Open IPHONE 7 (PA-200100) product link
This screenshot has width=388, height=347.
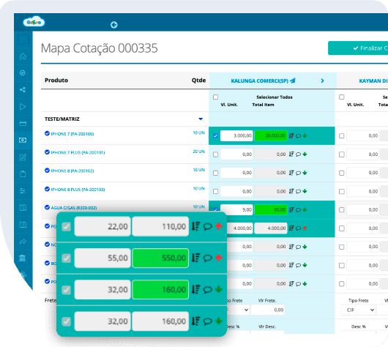pos(72,134)
